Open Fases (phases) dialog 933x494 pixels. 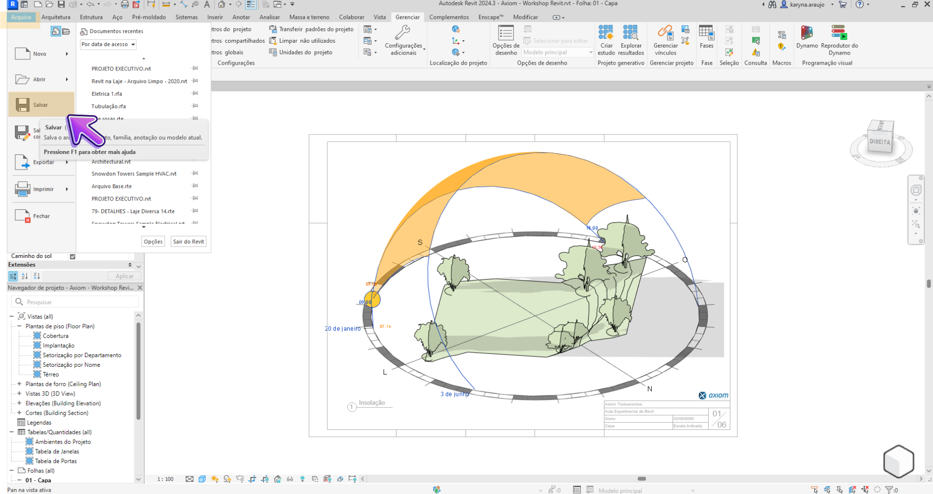[x=706, y=37]
